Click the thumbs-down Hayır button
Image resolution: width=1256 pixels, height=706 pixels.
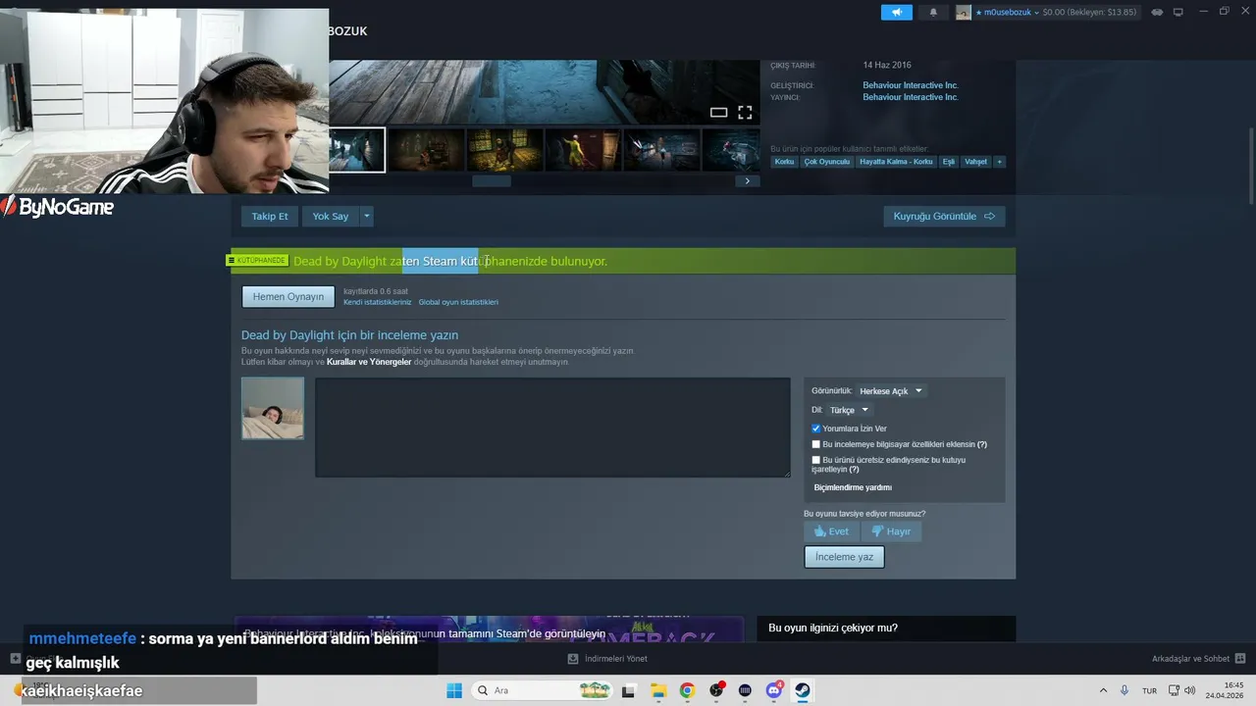click(891, 531)
